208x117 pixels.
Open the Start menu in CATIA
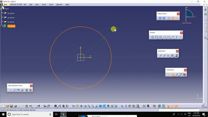[x=5, y=5]
